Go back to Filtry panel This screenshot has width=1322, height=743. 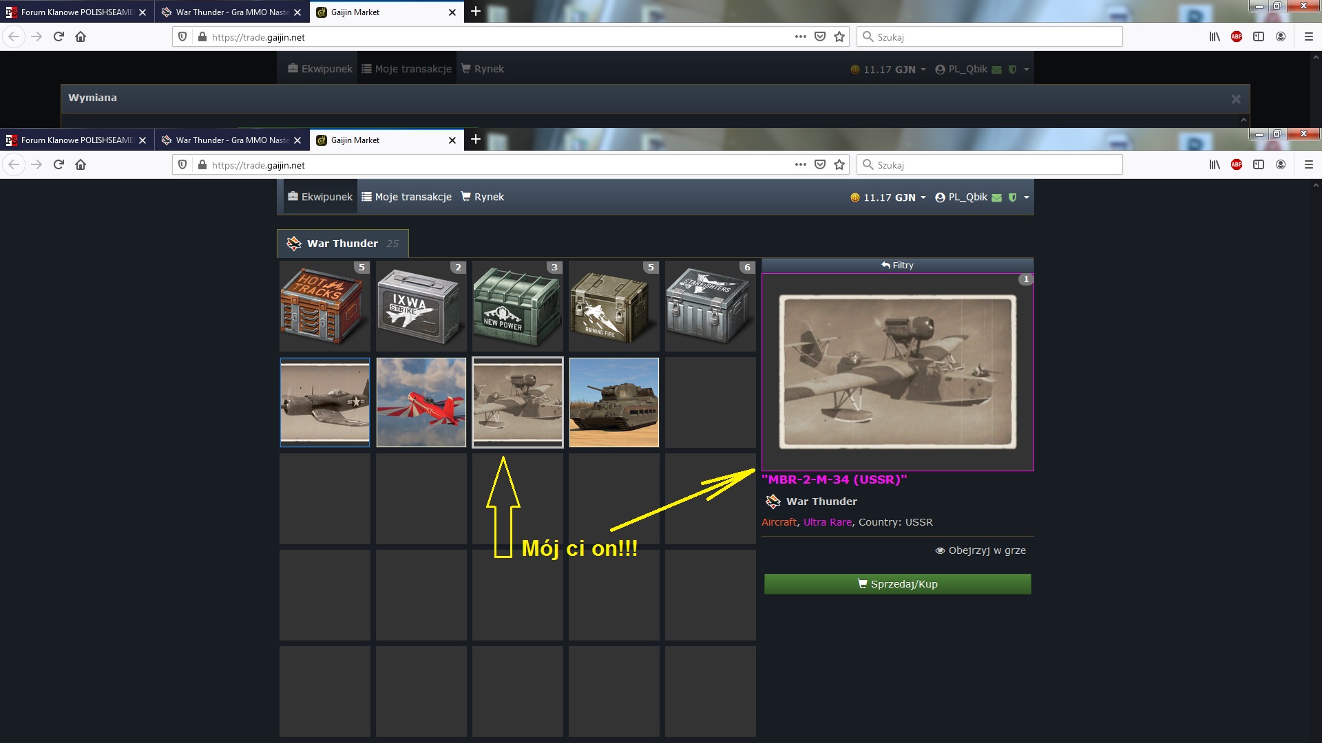(897, 266)
